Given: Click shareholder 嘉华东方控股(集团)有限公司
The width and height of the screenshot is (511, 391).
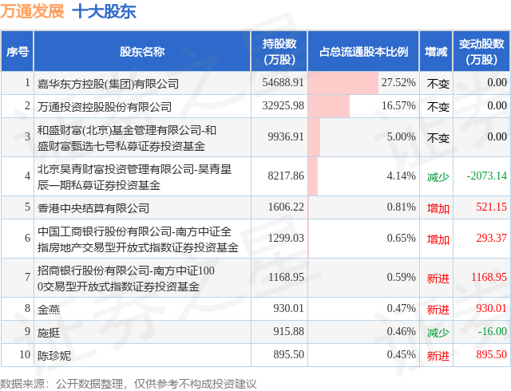Looking at the screenshot, I should click(x=108, y=84).
